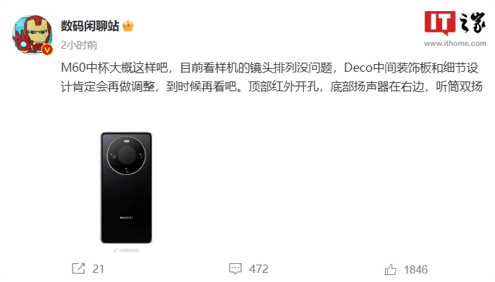
Task: Open the Iron Man profile avatar
Action: click(x=32, y=35)
